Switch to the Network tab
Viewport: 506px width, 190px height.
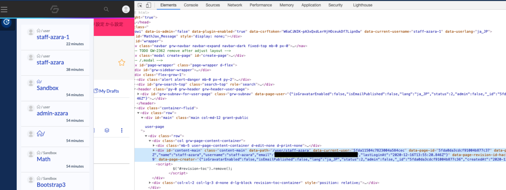pos(234,5)
